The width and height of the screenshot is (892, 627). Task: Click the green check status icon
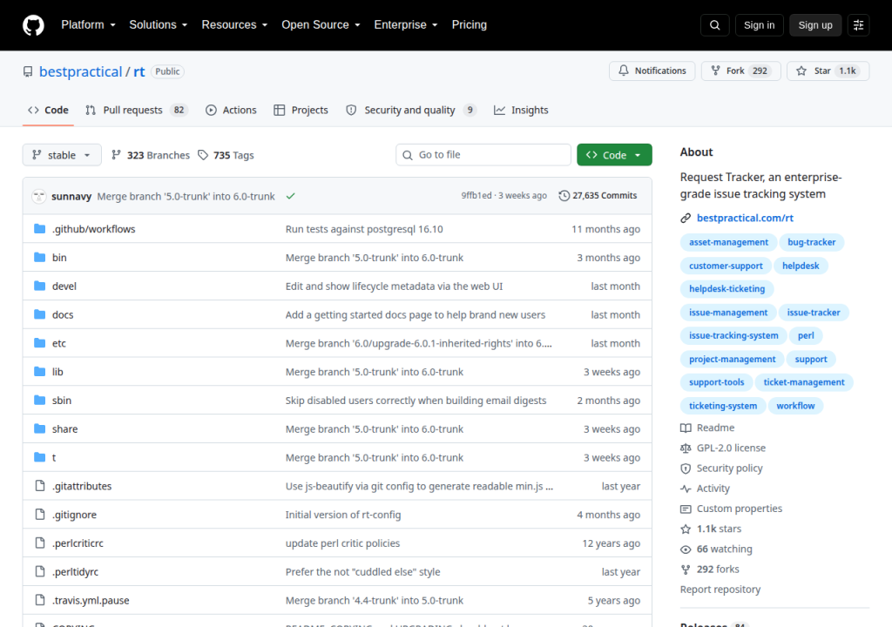coord(291,196)
